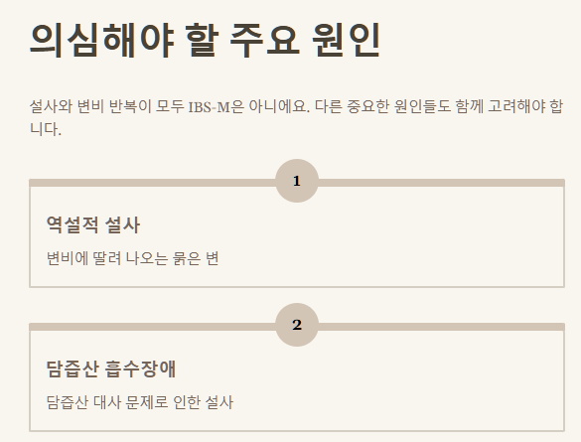
Task: Click the 변비에 딸려 나오는 묽은 변 description
Action: (133, 258)
